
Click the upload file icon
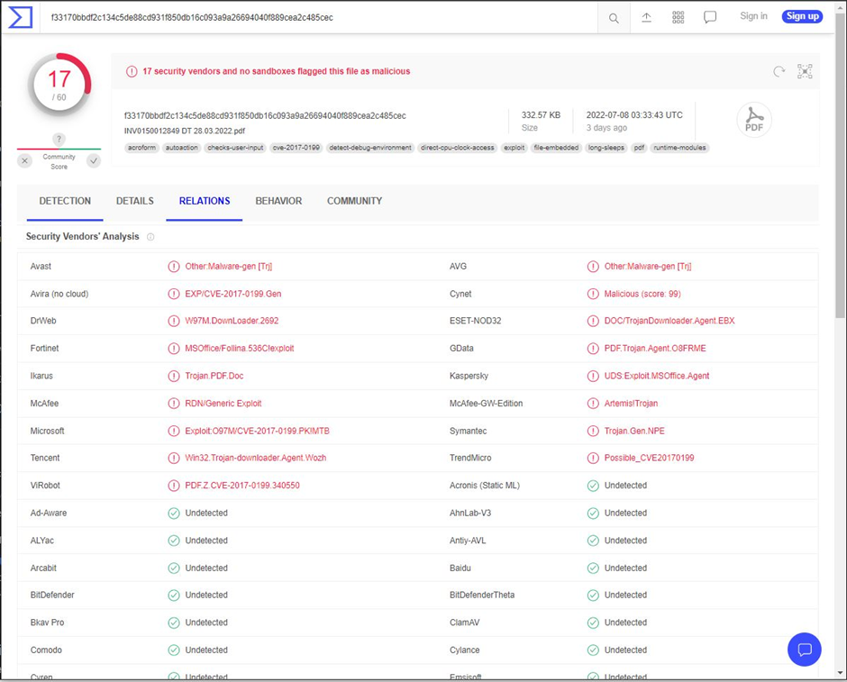(x=646, y=17)
